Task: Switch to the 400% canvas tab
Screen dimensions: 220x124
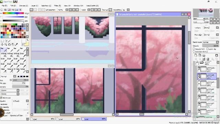Action: click(x=94, y=119)
